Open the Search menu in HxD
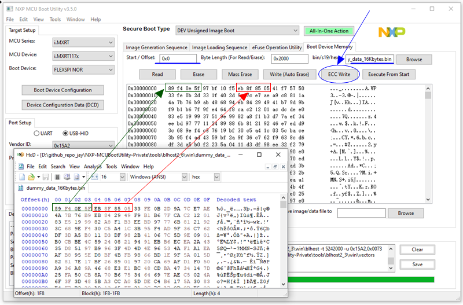The height and width of the screenshot is (305, 463). [x=58, y=167]
